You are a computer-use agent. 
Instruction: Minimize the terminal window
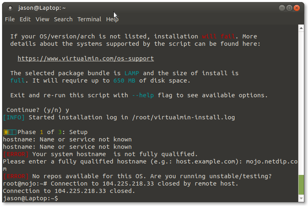point(282,8)
